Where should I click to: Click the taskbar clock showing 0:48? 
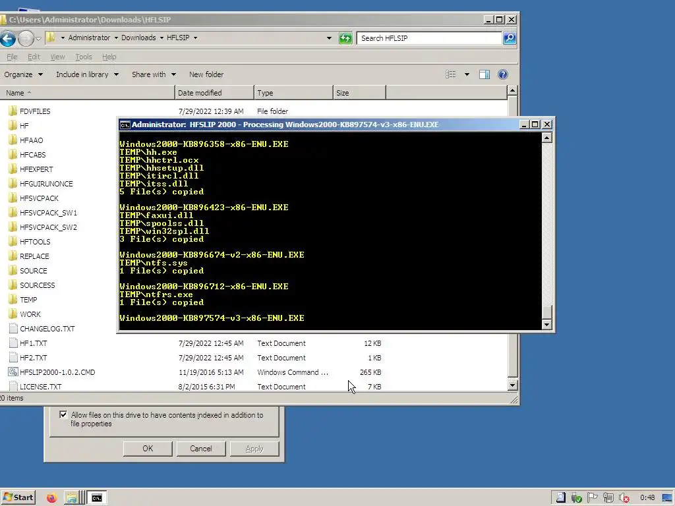tap(647, 498)
